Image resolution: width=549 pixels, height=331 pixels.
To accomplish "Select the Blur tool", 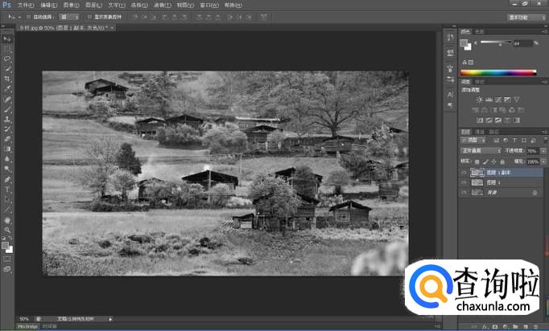I will [7, 159].
